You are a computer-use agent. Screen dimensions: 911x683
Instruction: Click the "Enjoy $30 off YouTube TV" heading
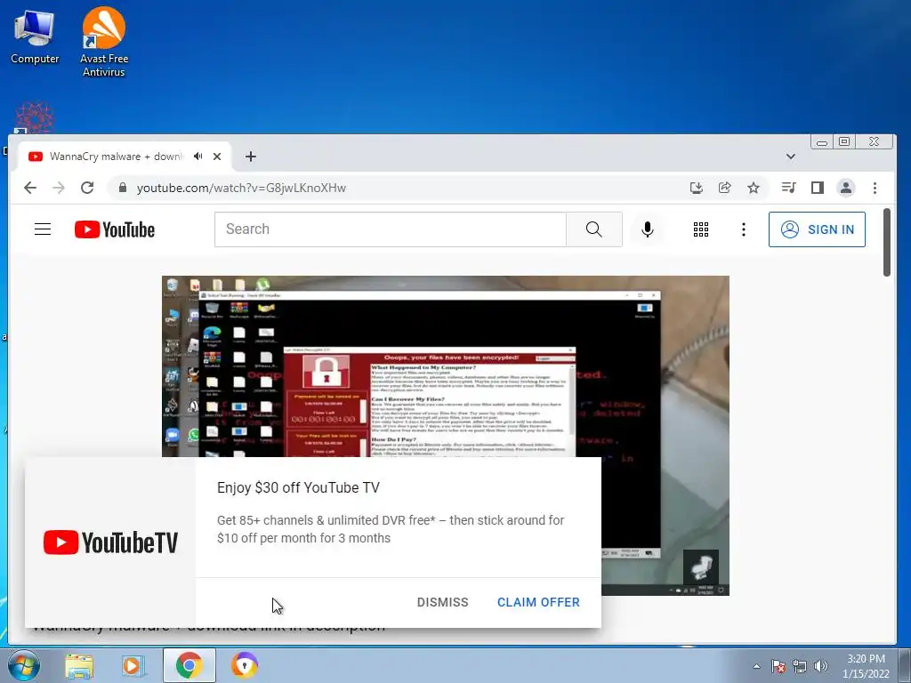[298, 488]
